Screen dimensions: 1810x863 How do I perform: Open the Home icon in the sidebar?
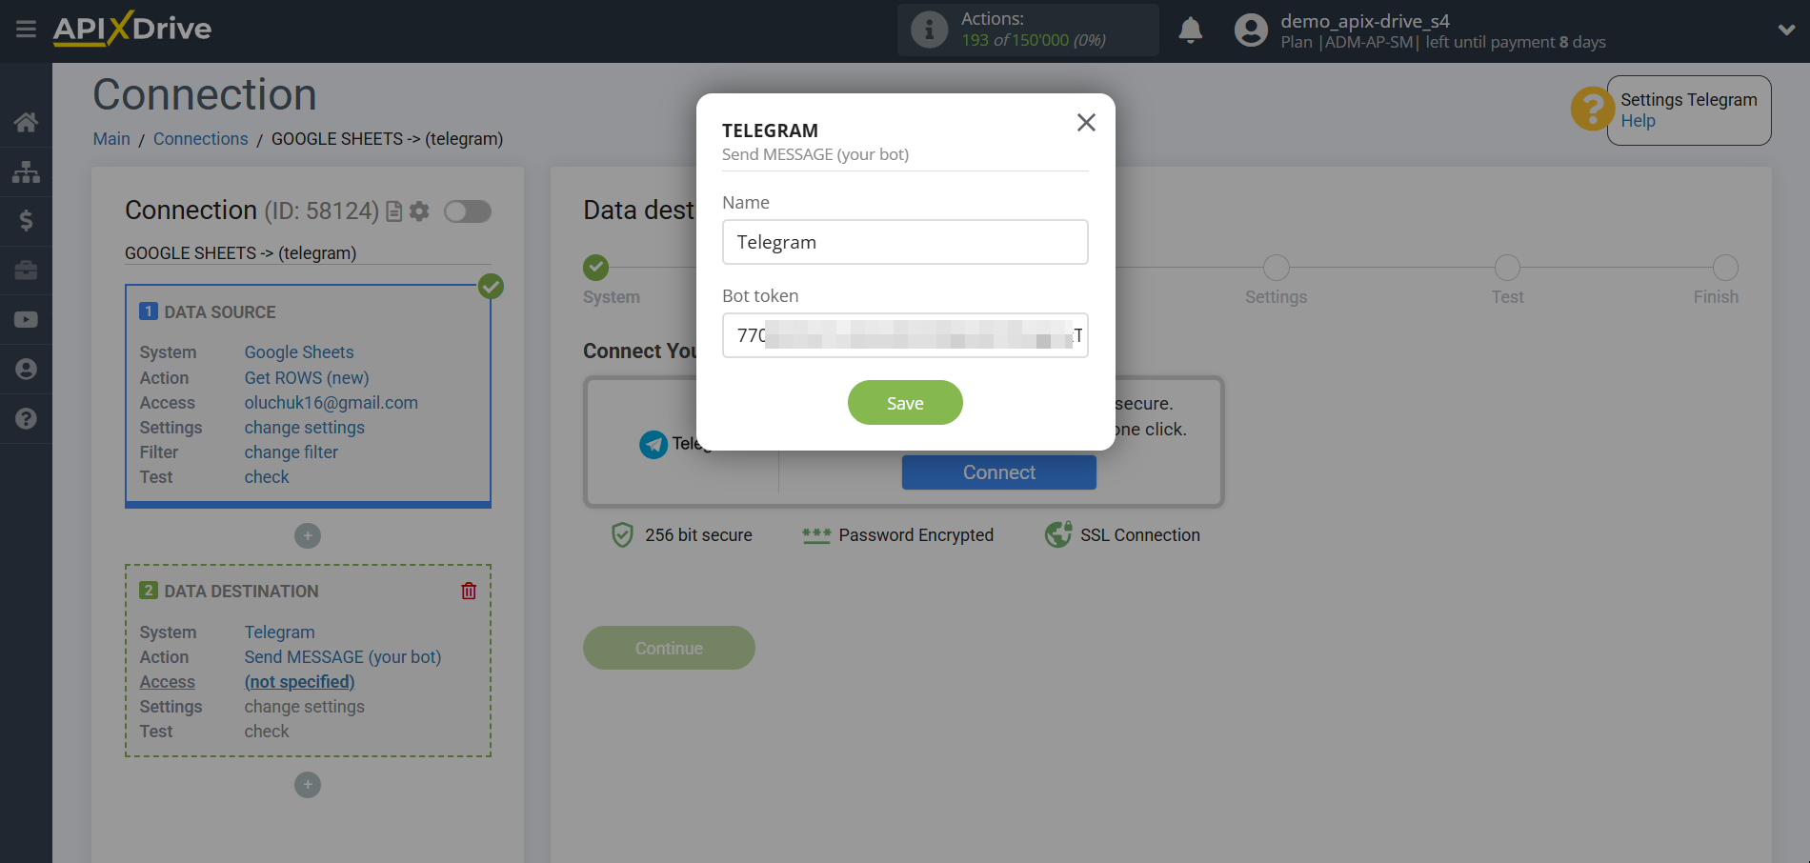point(26,122)
